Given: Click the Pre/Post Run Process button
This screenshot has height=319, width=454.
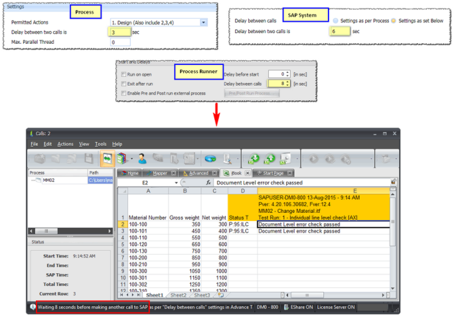Looking at the screenshot, I should coord(252,93).
